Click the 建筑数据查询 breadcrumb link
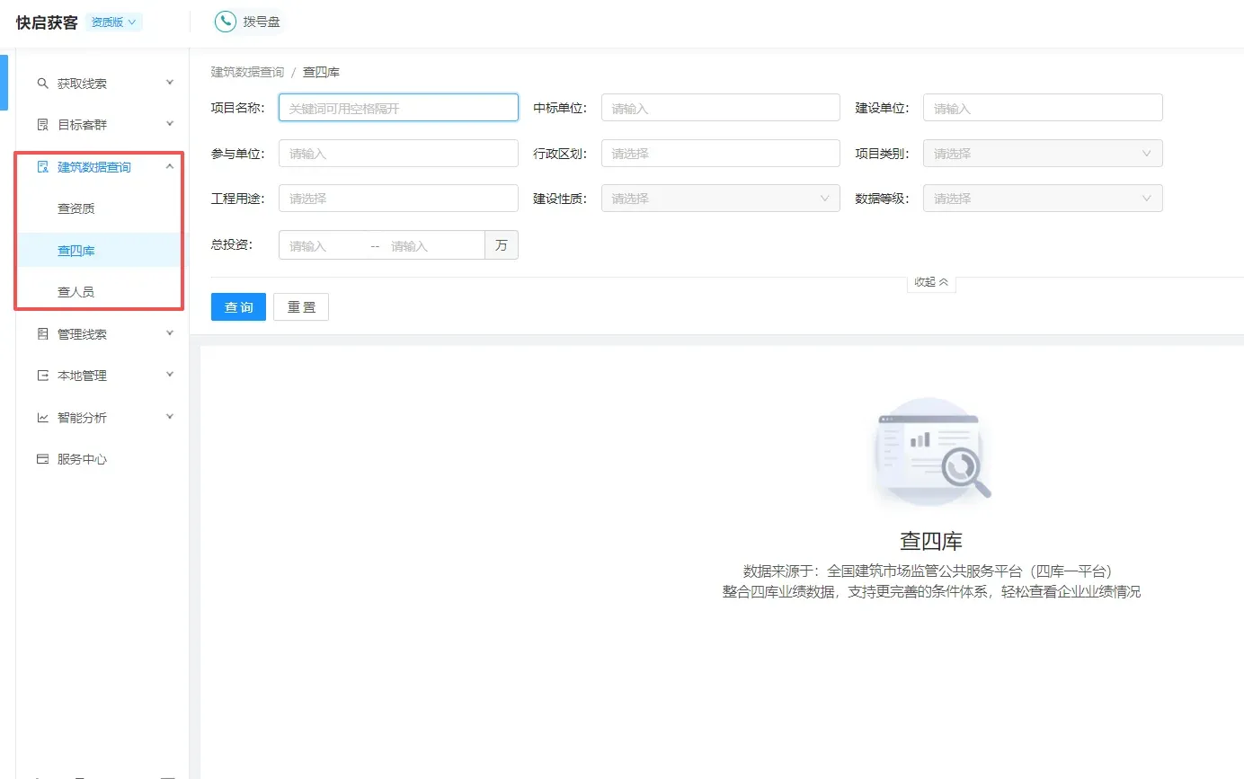This screenshot has width=1244, height=779. (x=247, y=72)
